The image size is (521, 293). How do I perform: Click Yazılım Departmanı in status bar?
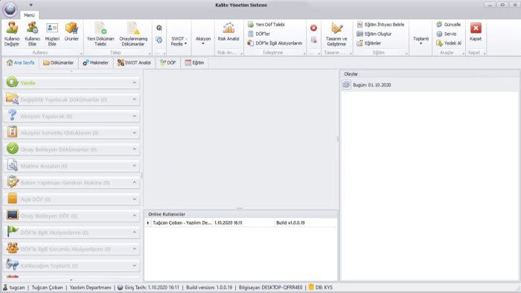click(x=90, y=287)
